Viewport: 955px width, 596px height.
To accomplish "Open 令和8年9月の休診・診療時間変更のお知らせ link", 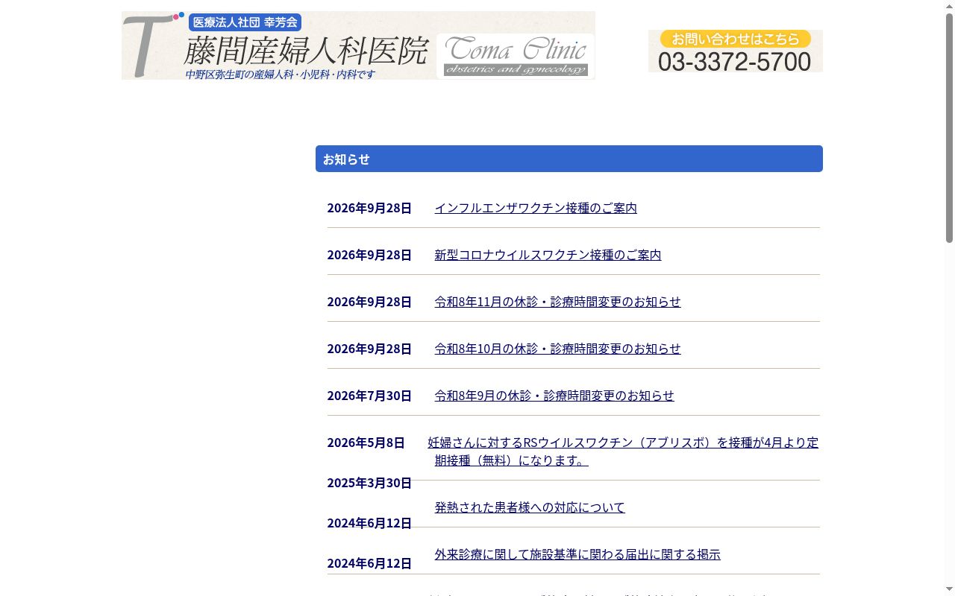I will (554, 396).
